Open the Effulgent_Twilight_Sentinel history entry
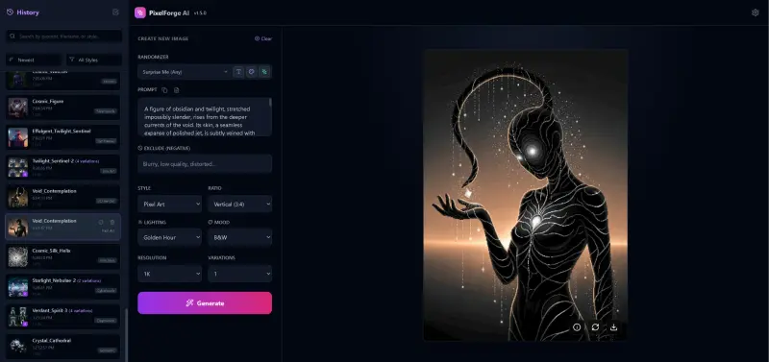This screenshot has height=362, width=769. tap(62, 137)
